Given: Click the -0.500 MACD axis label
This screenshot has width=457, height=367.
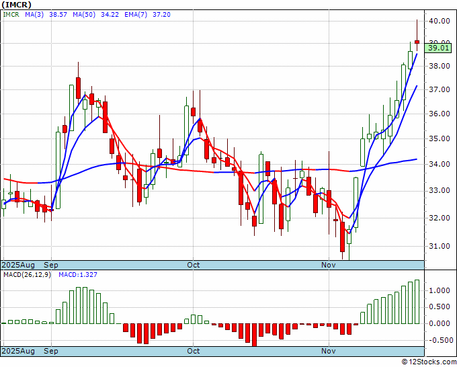Looking at the screenshot, I should coord(440,340).
